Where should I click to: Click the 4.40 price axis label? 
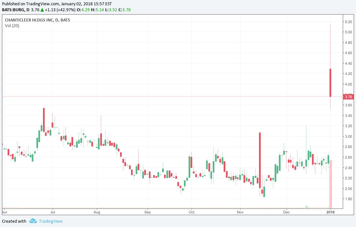point(348,63)
